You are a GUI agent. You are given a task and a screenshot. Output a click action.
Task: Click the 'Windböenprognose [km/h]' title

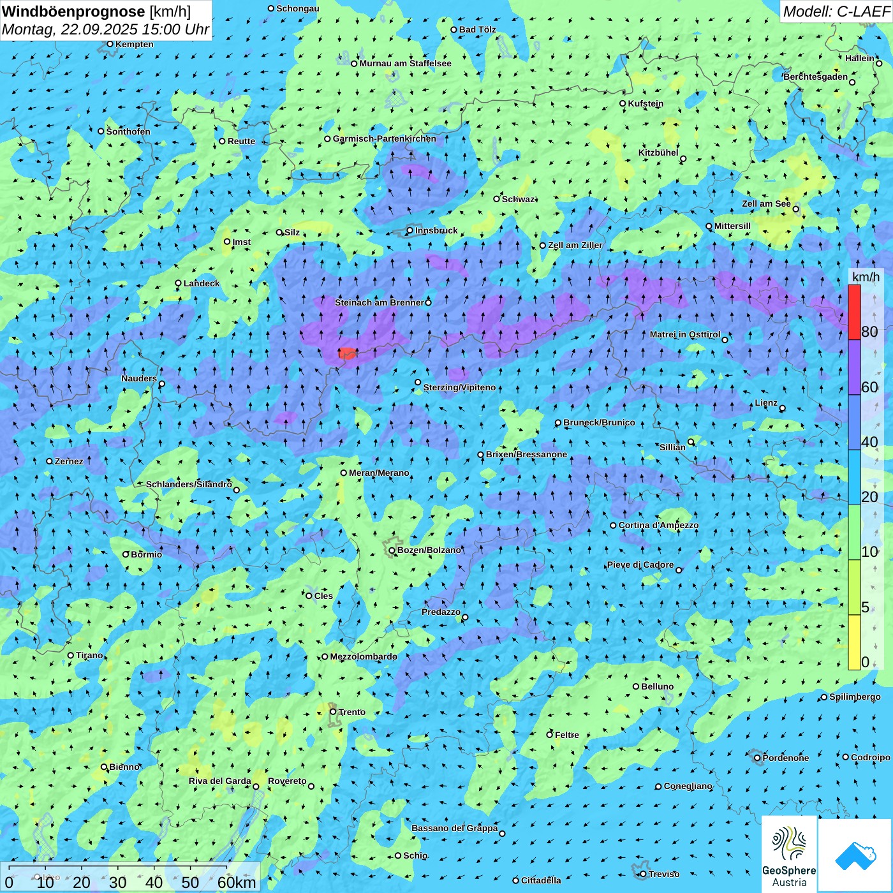tap(96, 11)
